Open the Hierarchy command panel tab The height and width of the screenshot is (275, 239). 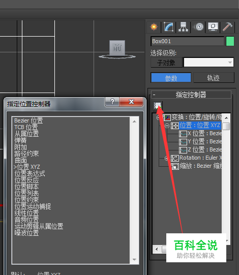click(x=183, y=27)
